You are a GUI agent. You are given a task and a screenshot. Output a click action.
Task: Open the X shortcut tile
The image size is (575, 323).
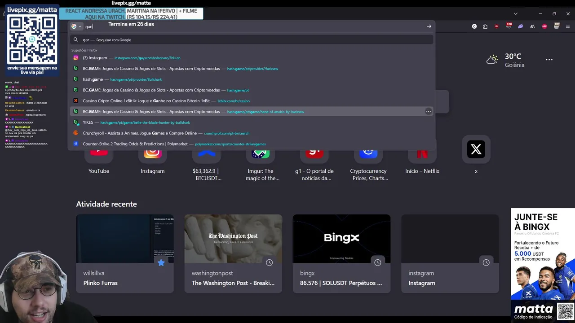pos(476,155)
